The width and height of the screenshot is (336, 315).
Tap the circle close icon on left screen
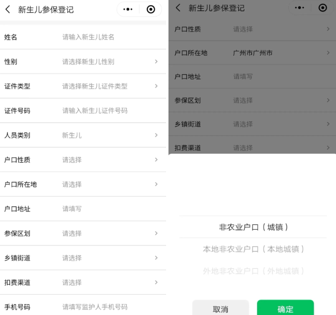tap(151, 10)
